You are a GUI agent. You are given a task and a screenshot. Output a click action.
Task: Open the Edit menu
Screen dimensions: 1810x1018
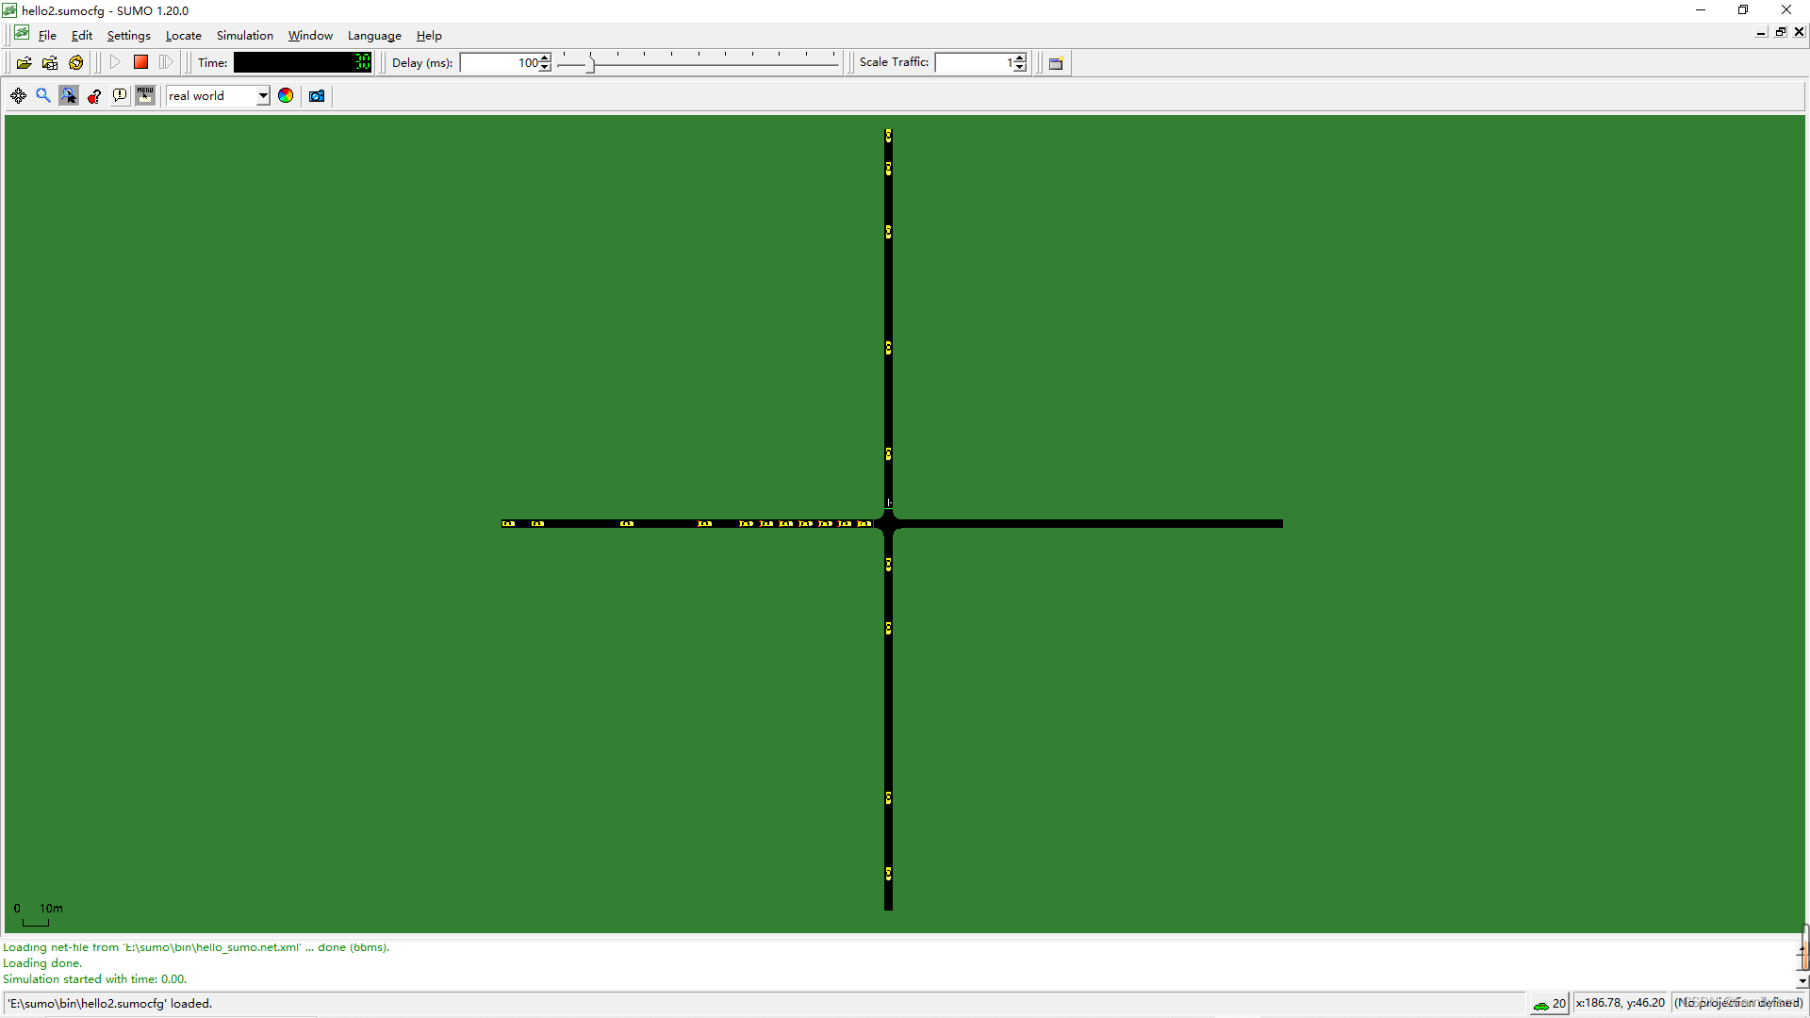[79, 35]
